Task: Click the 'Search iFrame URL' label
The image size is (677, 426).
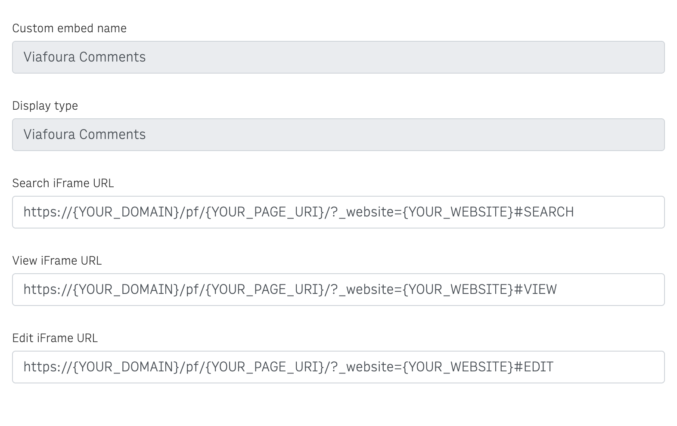Action: [x=63, y=183]
